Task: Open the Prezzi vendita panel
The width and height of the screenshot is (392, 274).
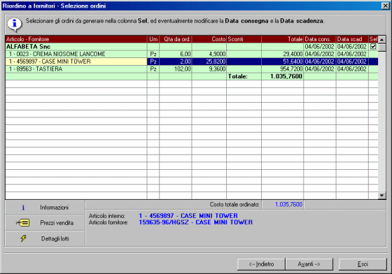Action: click(45, 222)
